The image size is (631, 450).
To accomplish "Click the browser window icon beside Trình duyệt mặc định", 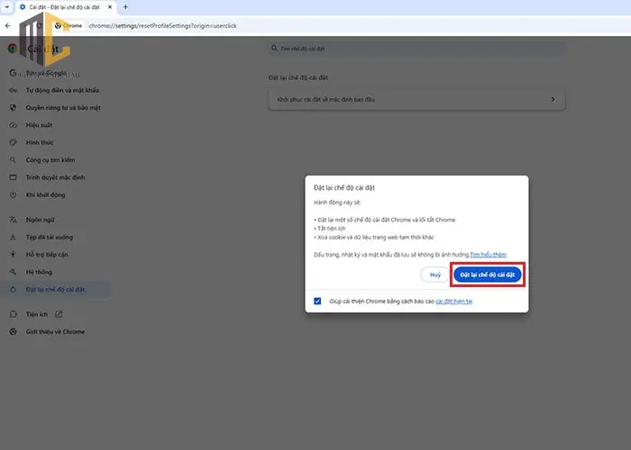I will (13, 177).
